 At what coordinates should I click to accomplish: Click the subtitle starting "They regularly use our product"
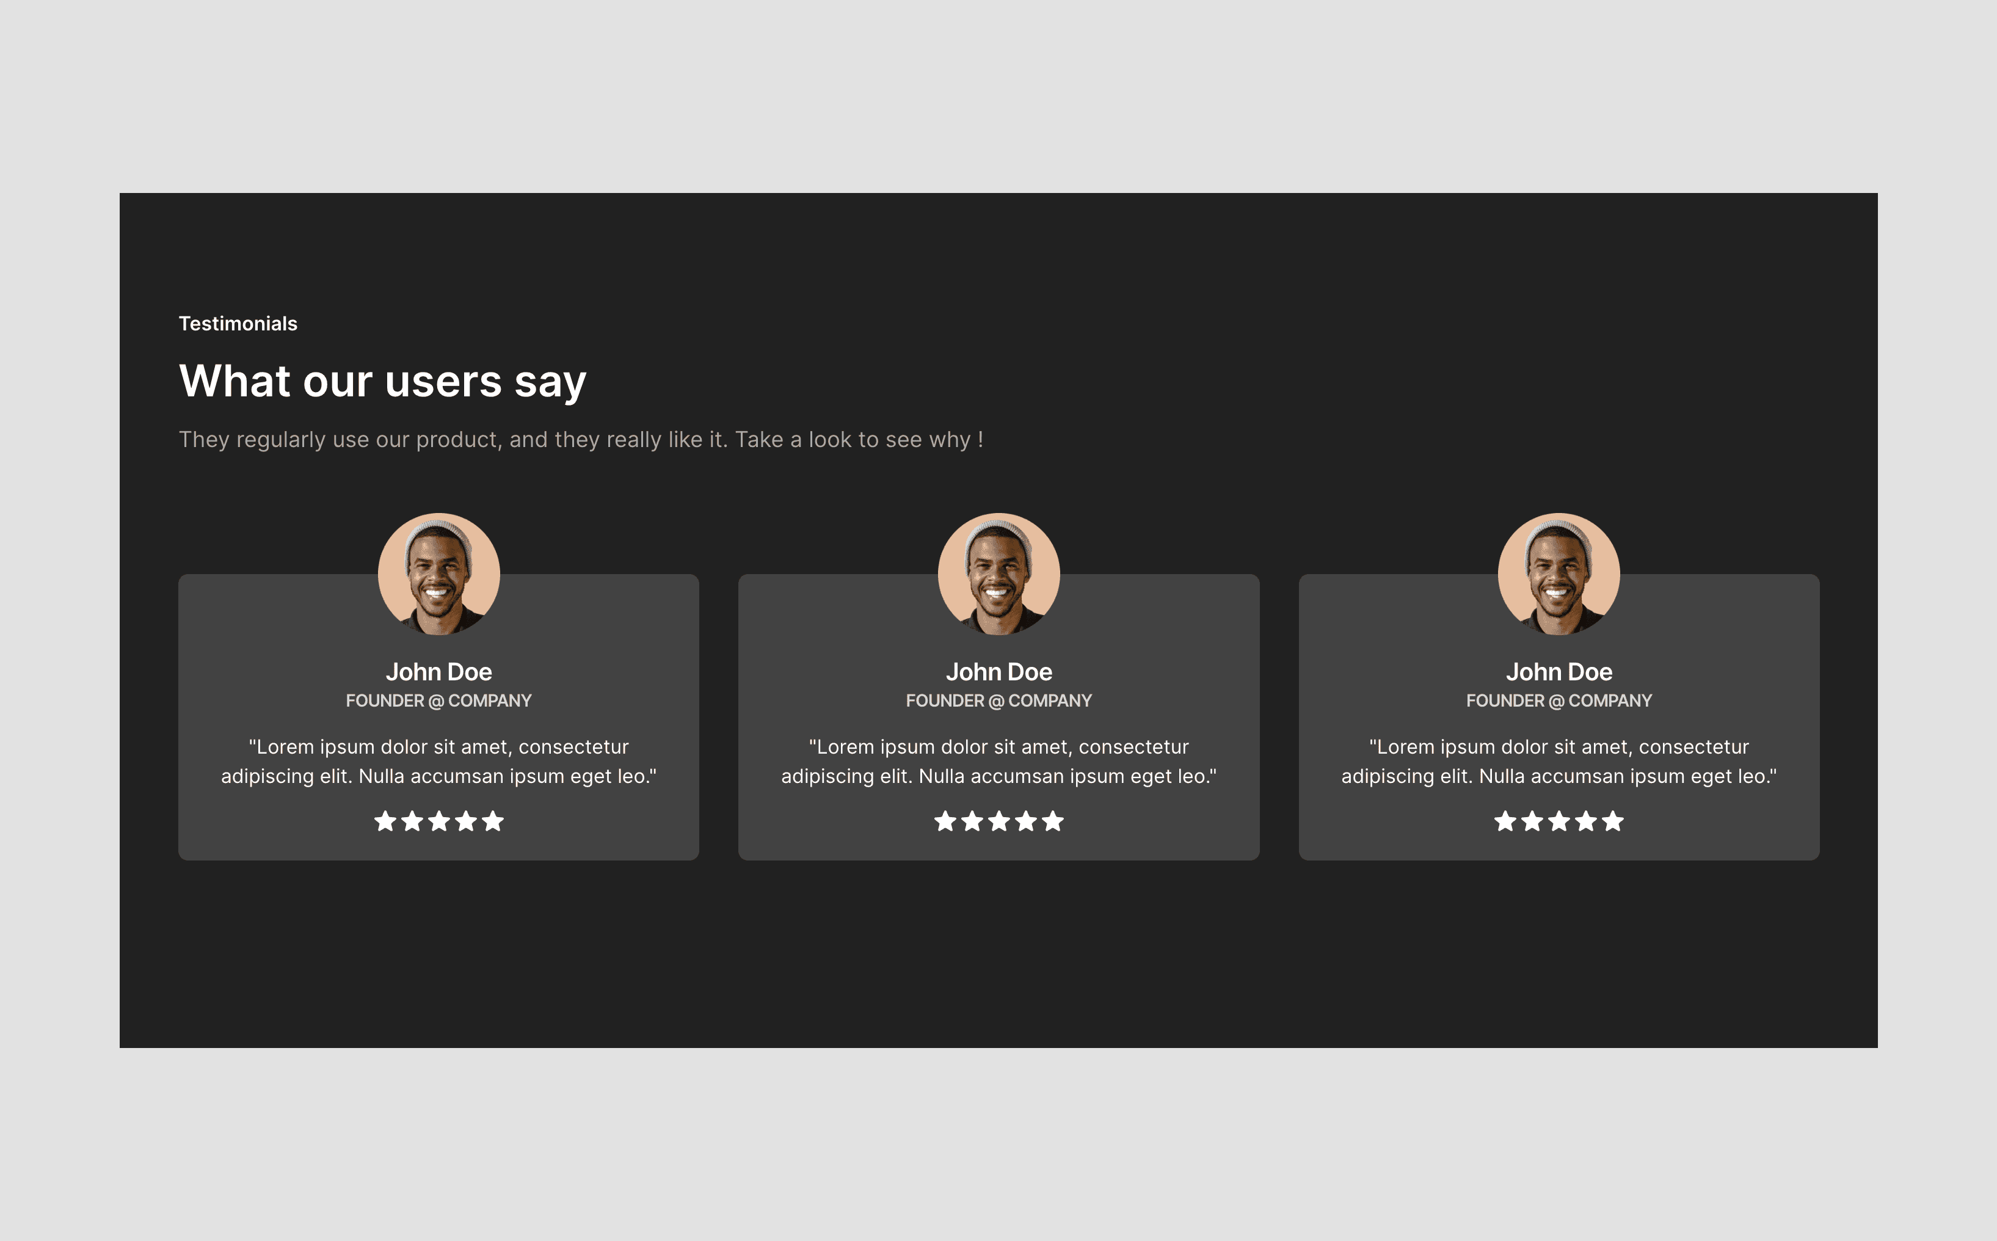coord(581,440)
